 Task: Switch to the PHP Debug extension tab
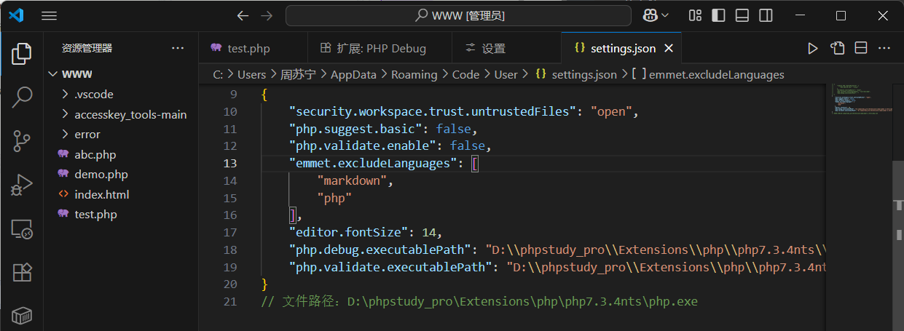pyautogui.click(x=372, y=49)
